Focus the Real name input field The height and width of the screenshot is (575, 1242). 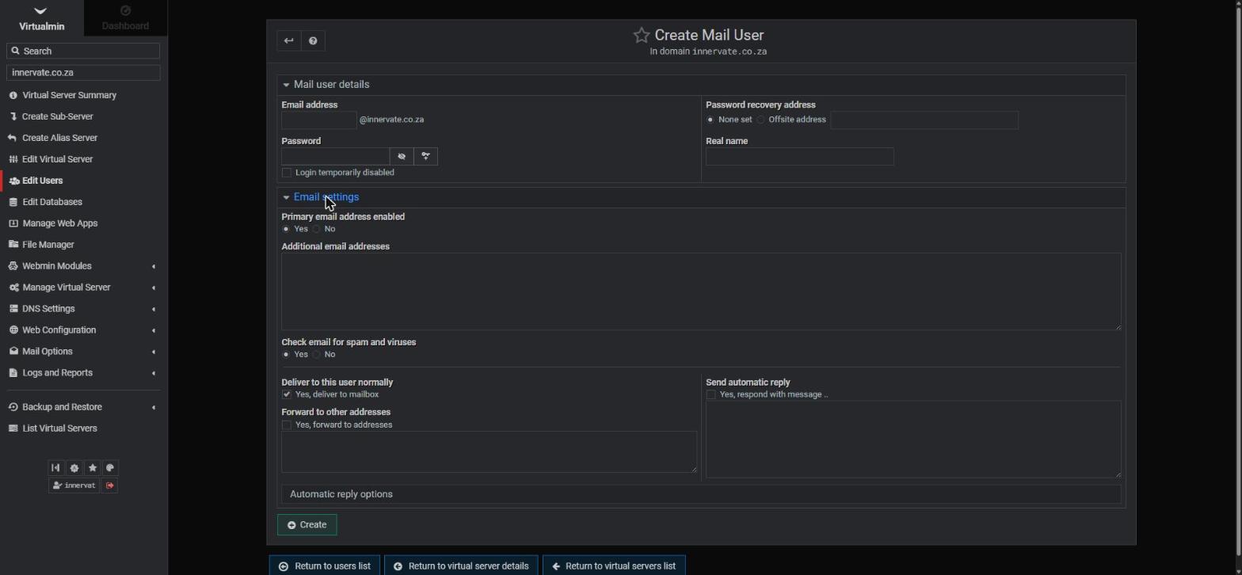point(800,156)
